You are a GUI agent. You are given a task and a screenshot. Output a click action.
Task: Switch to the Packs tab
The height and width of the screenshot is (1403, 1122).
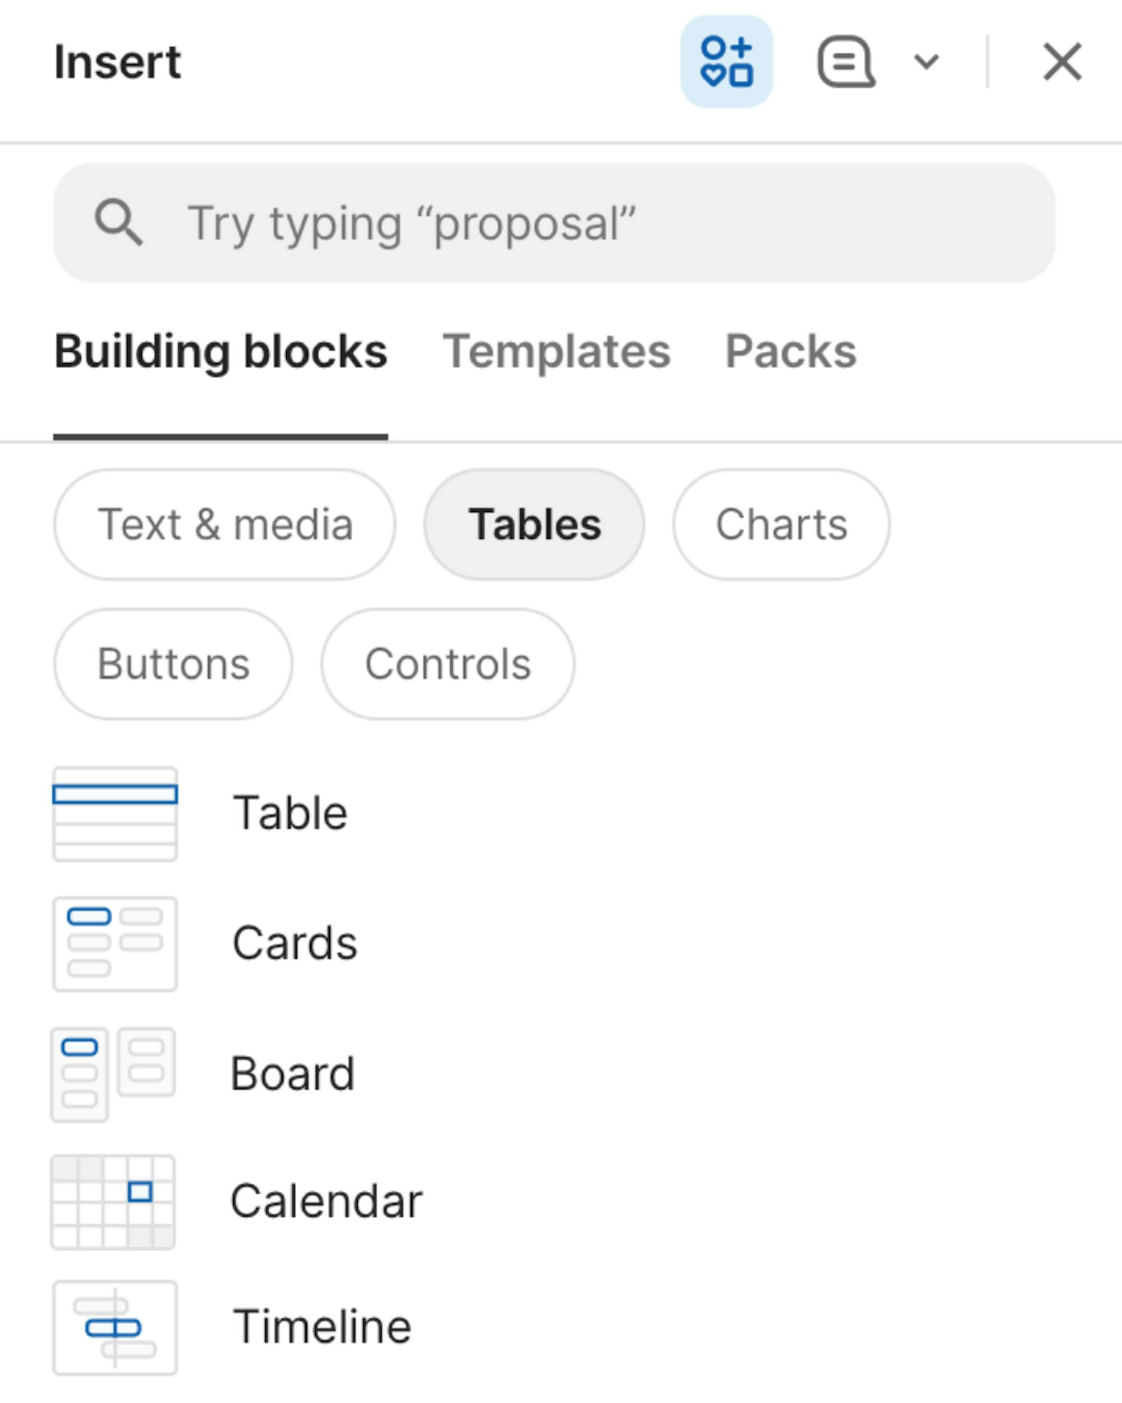(790, 352)
